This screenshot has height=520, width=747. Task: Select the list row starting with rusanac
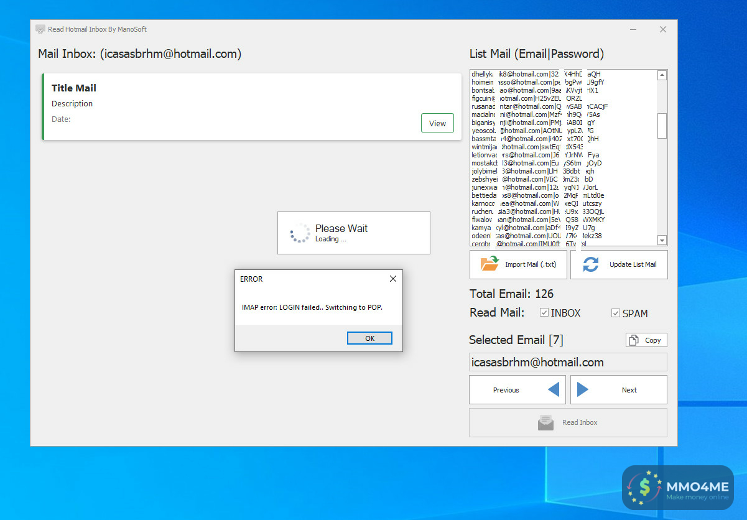pos(564,106)
